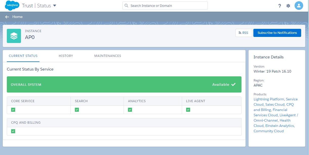Switch to the History tab

point(66,56)
